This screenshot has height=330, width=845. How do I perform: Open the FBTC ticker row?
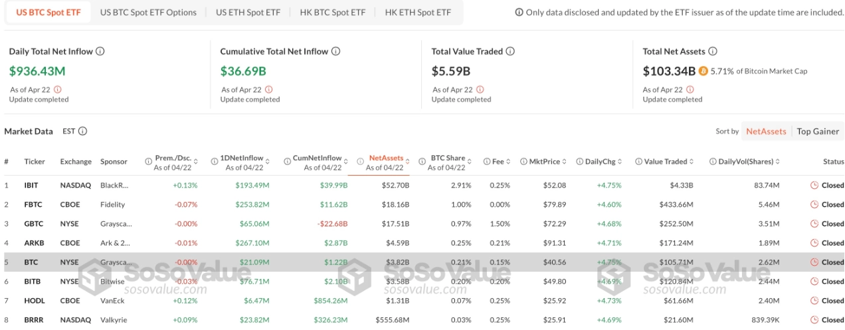[423, 205]
